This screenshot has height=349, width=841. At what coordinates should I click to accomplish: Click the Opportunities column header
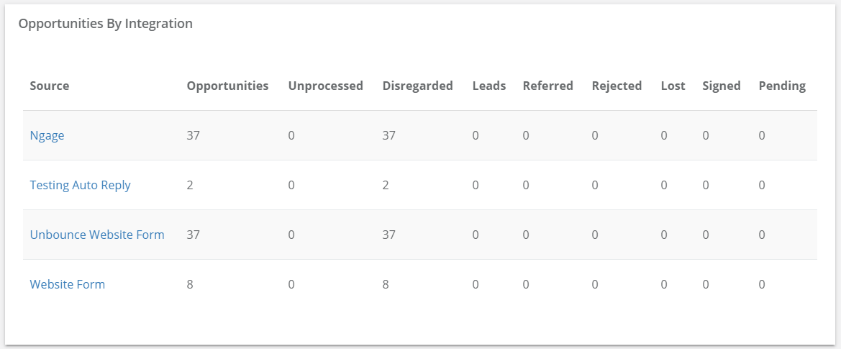[x=227, y=86]
